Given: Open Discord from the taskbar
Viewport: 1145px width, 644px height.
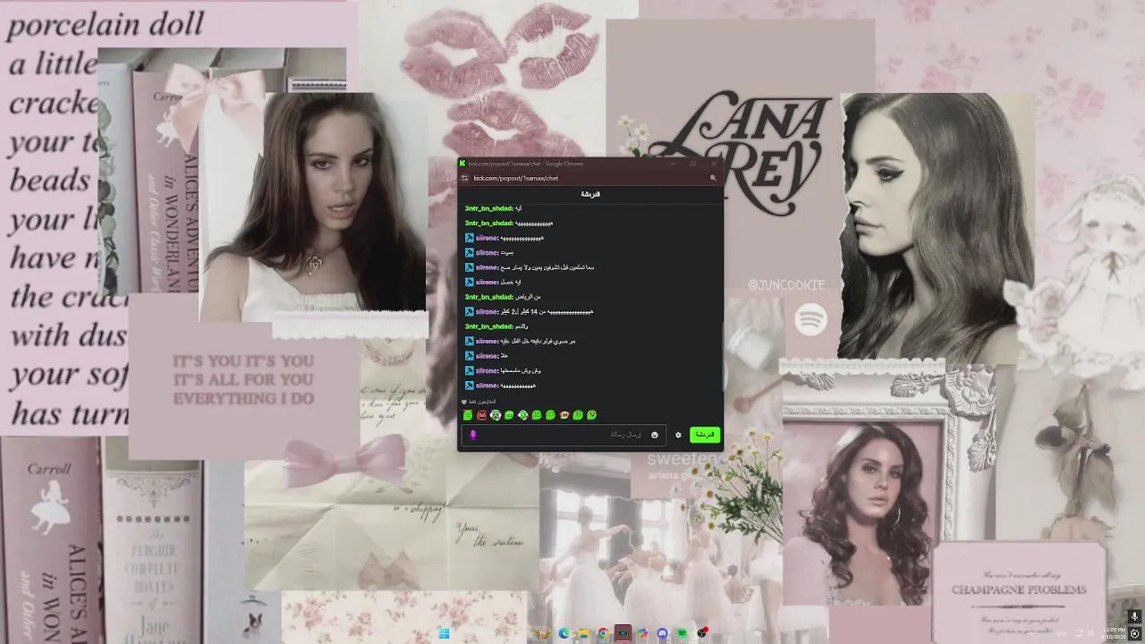Looking at the screenshot, I should [x=662, y=633].
